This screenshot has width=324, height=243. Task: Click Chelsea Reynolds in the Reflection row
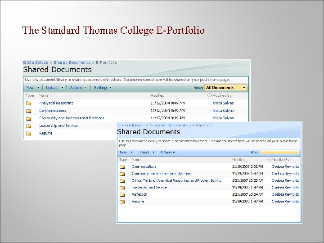[285, 194]
